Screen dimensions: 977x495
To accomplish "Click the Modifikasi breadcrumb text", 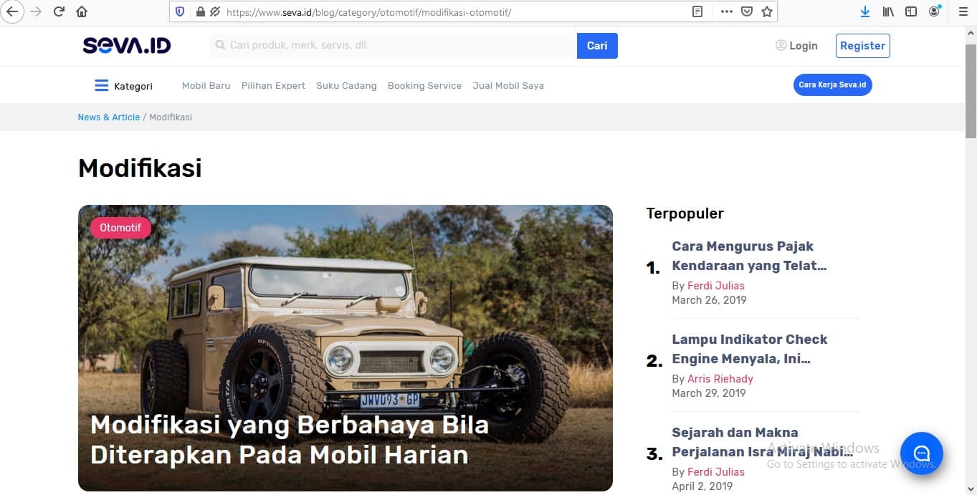I will tap(171, 117).
